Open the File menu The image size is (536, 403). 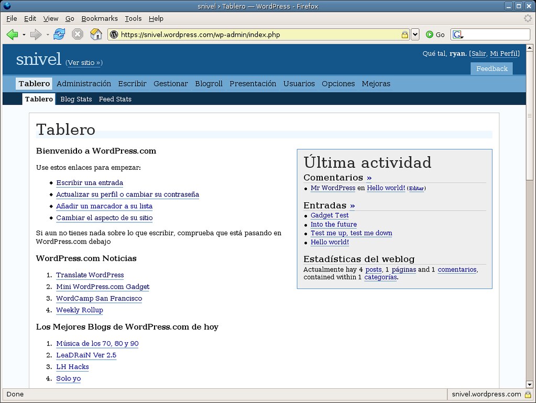pos(12,18)
